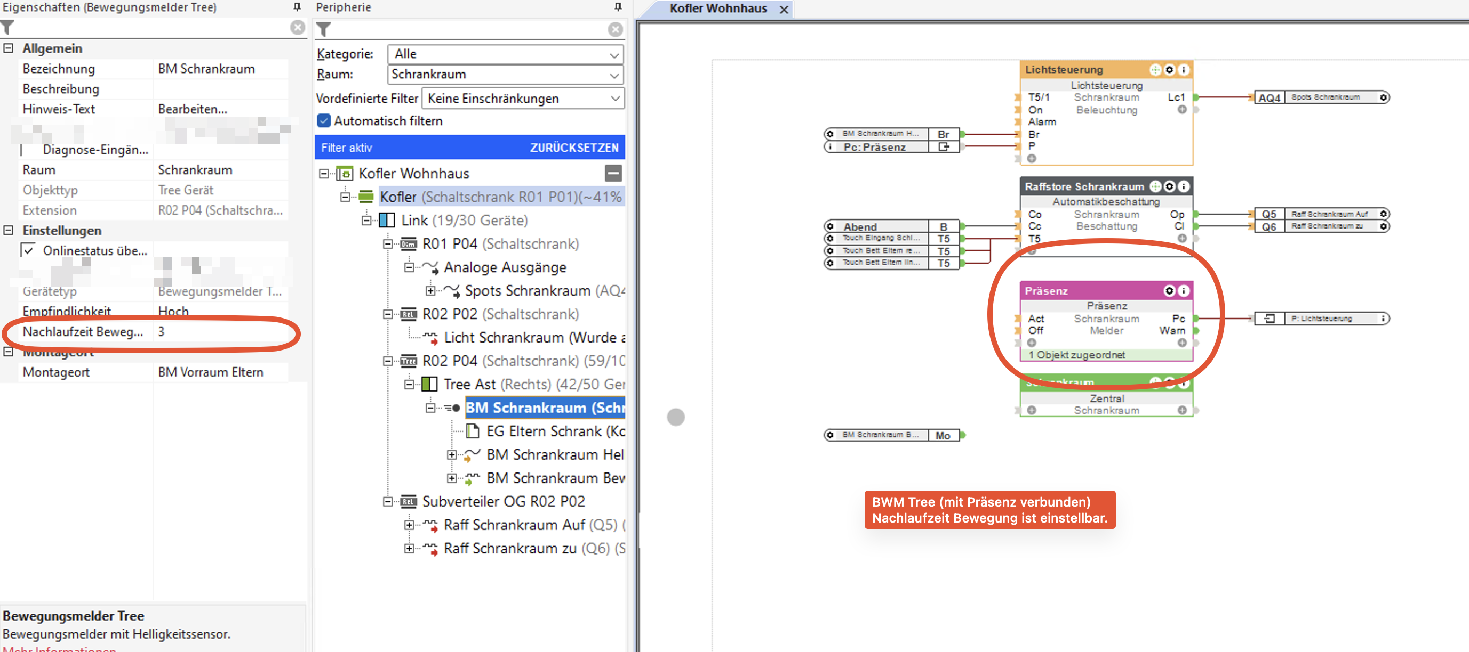This screenshot has height=652, width=1469.
Task: Click Bearbeiten for Hinweis-Text
Action: pyautogui.click(x=192, y=109)
